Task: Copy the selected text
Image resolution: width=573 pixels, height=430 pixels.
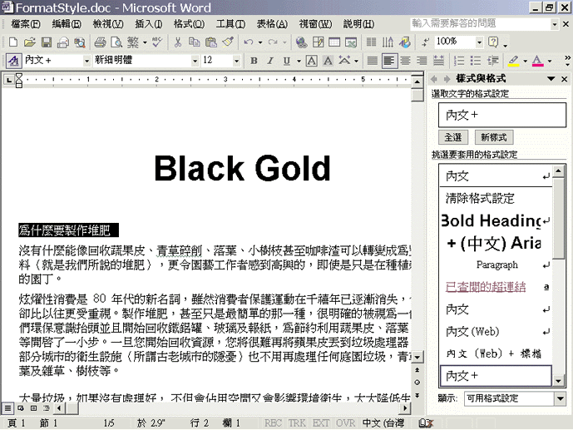Action: tap(195, 42)
